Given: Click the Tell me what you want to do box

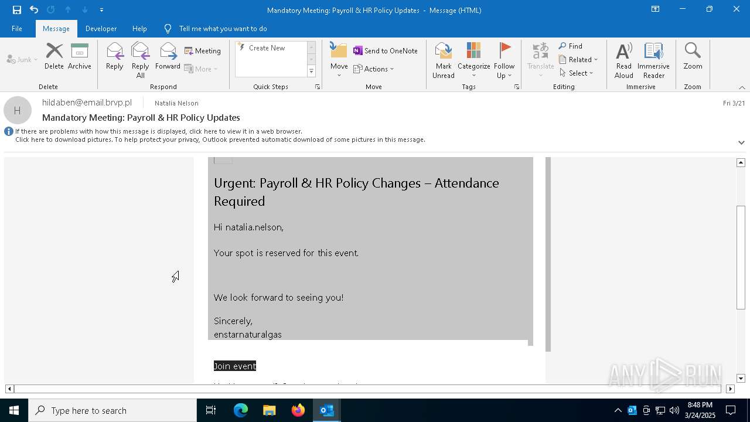Looking at the screenshot, I should [223, 29].
